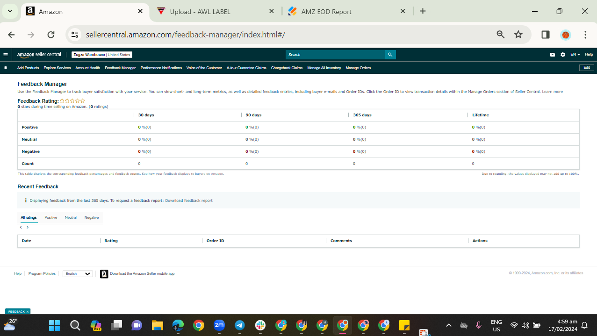597x336 pixels.
Task: Click the Learn more link
Action: pos(553,92)
